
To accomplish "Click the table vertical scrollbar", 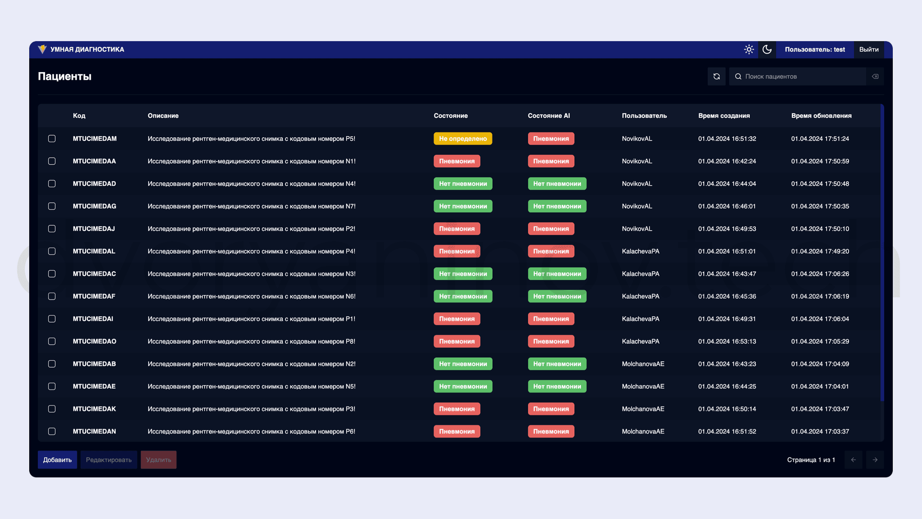I will [x=882, y=252].
